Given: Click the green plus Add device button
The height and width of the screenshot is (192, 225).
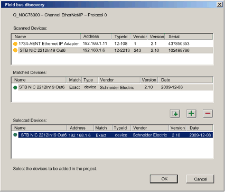Looking at the screenshot, I should (191, 113).
